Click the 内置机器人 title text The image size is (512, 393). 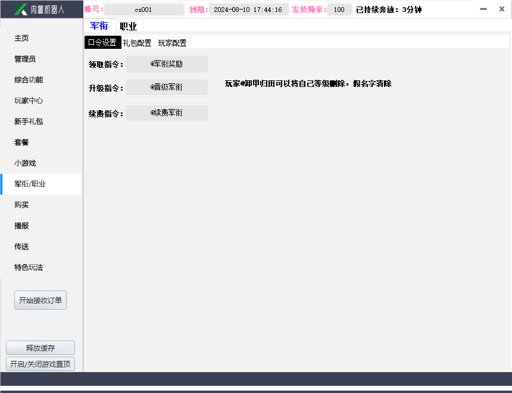point(48,10)
